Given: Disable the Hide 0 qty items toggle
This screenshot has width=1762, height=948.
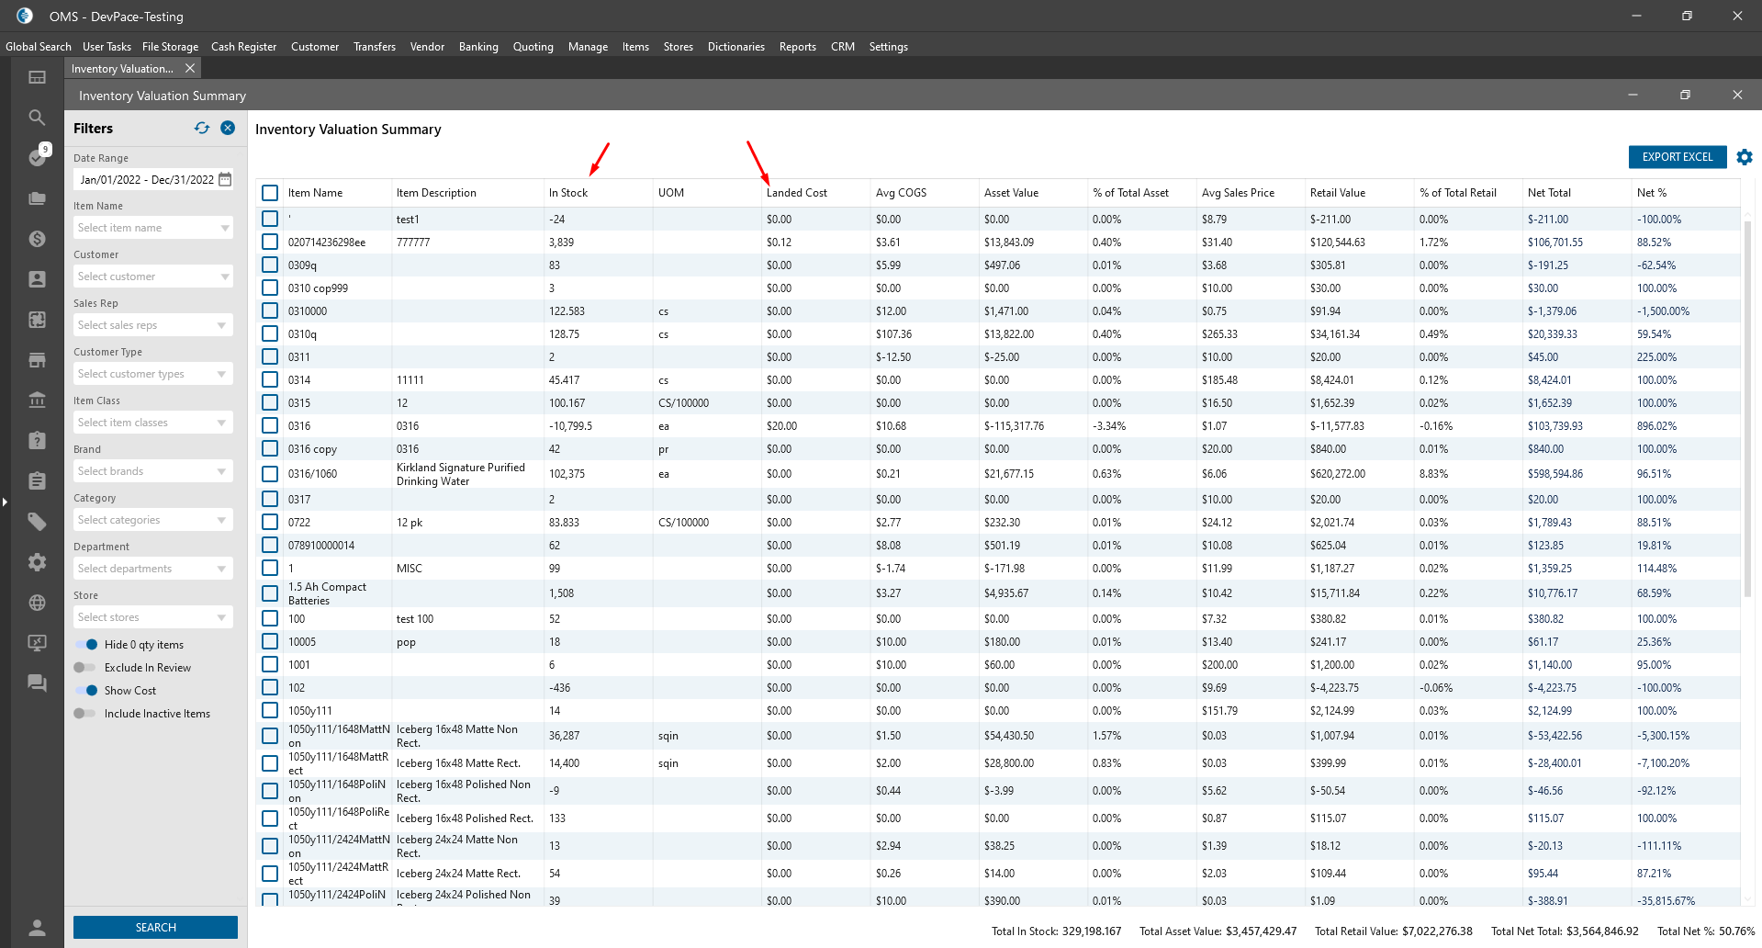Looking at the screenshot, I should (86, 645).
